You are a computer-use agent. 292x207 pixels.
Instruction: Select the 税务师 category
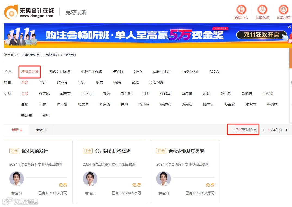tap(118, 71)
